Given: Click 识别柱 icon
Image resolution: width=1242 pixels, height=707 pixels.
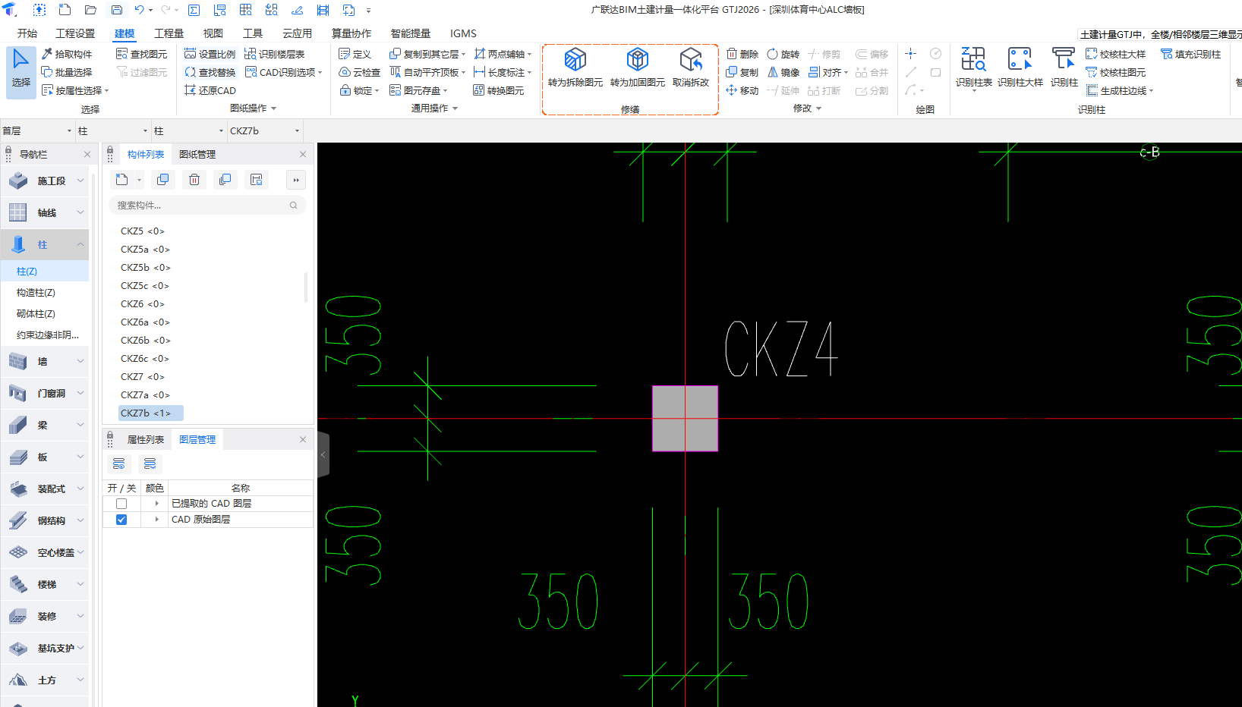Looking at the screenshot, I should click(x=1064, y=68).
